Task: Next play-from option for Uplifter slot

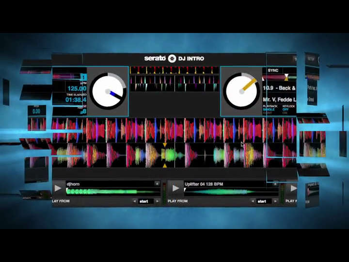Action: pos(275,201)
